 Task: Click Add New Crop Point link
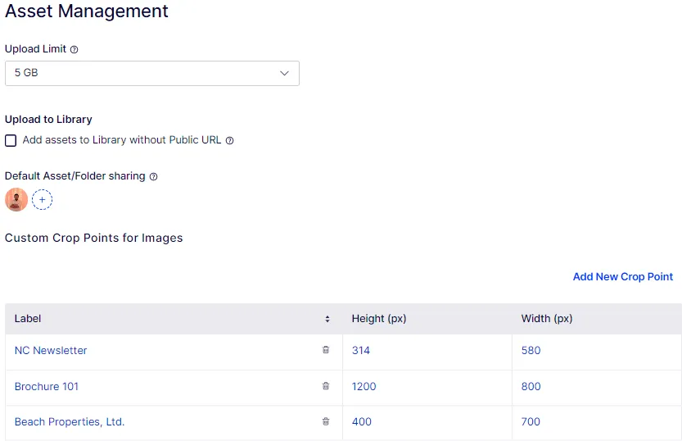point(623,277)
